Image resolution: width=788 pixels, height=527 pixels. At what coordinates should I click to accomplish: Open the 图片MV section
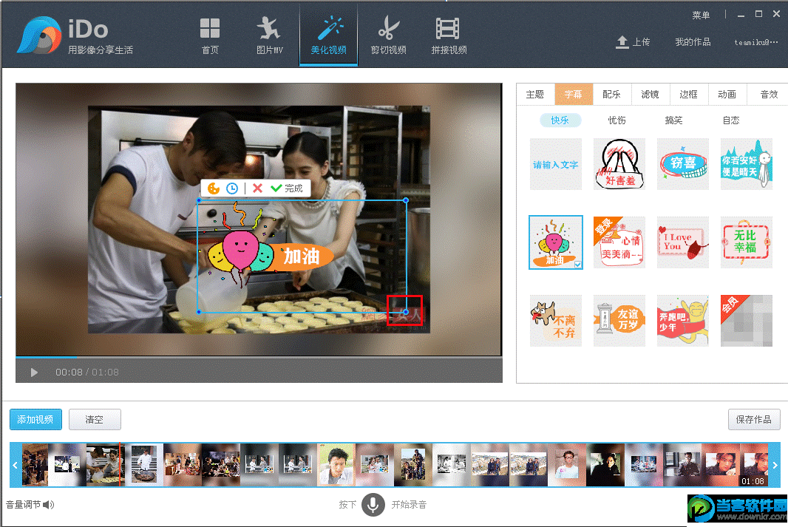pos(269,35)
